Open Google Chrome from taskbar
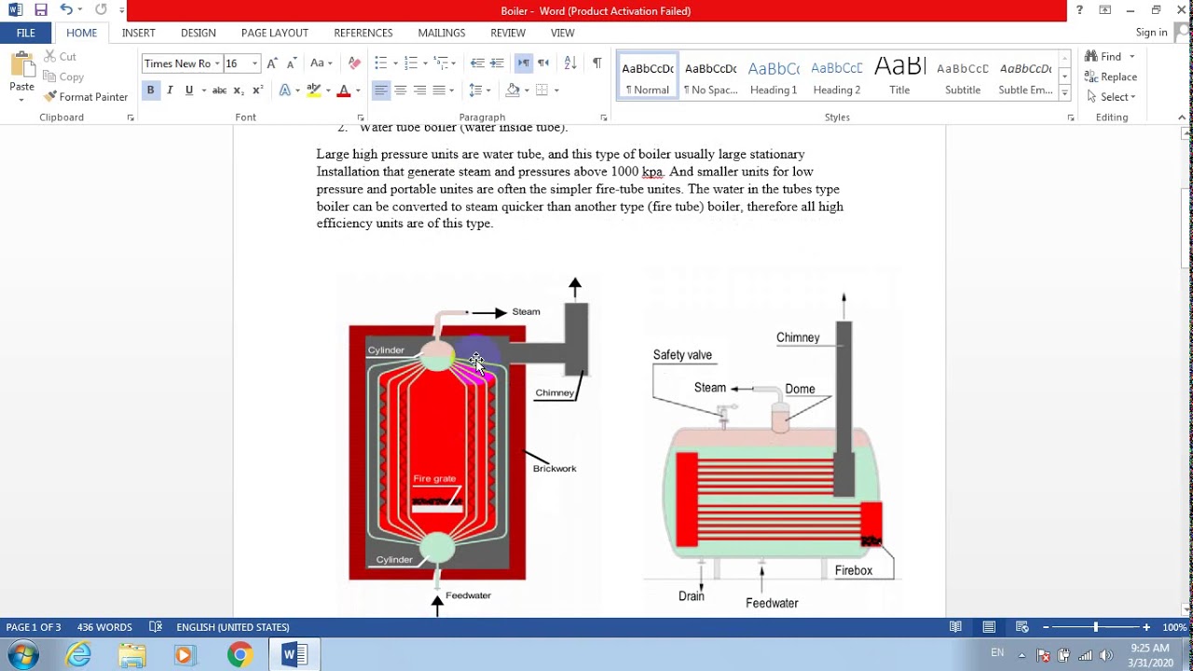This screenshot has height=671, width=1193. 240,655
